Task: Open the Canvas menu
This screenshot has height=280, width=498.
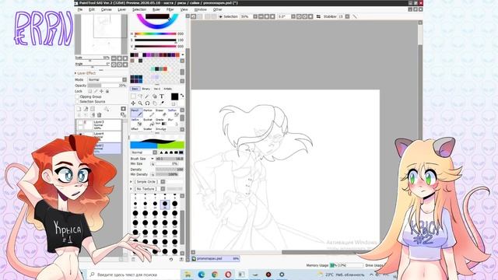Action: click(107, 9)
